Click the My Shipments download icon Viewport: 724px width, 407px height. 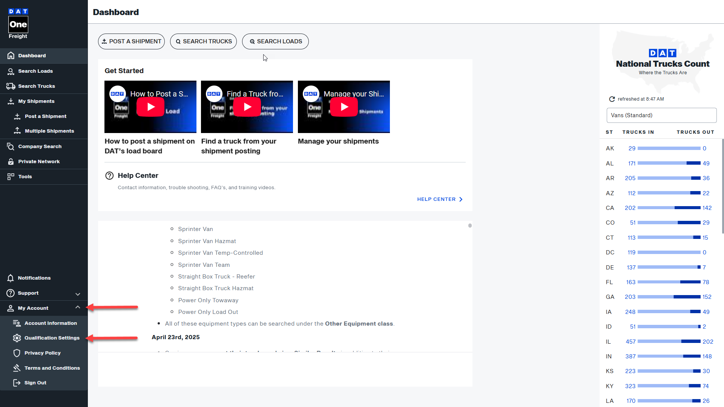tap(11, 101)
